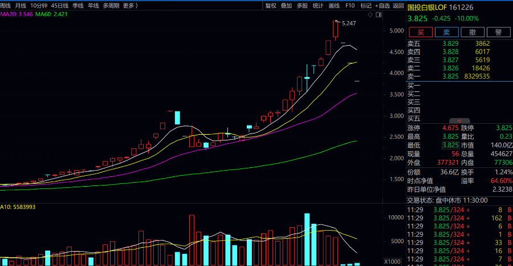
Task: Switch to the 10分钟 chart period
Action: tap(39, 6)
